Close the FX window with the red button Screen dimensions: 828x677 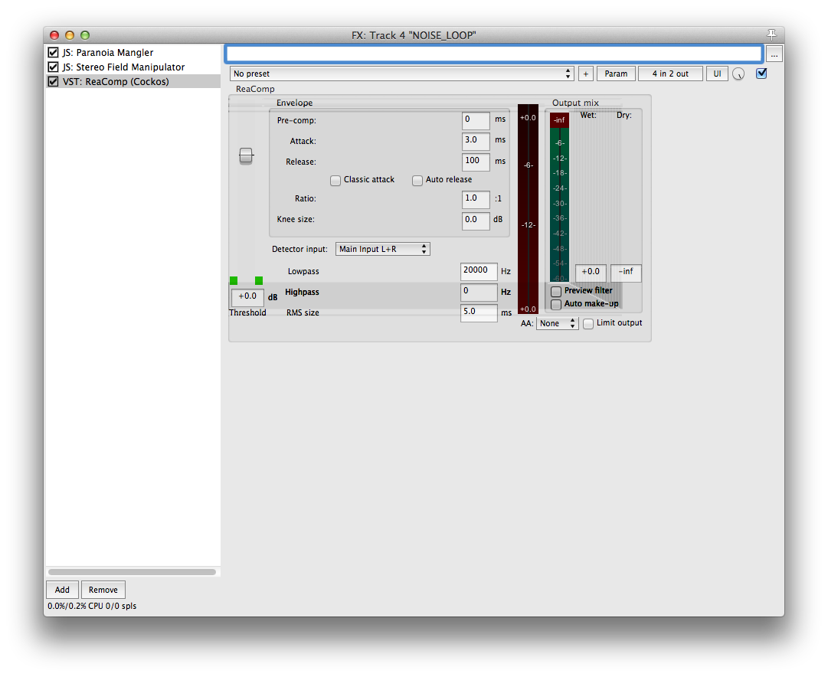(x=54, y=35)
